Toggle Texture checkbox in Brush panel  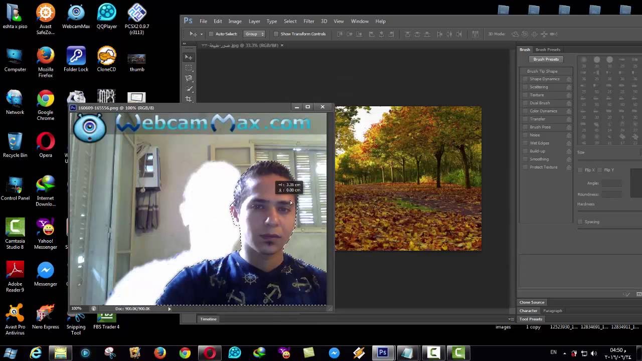525,95
